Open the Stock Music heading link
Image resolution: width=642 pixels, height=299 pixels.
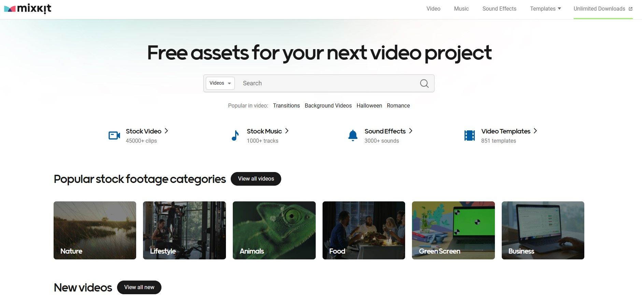click(264, 131)
